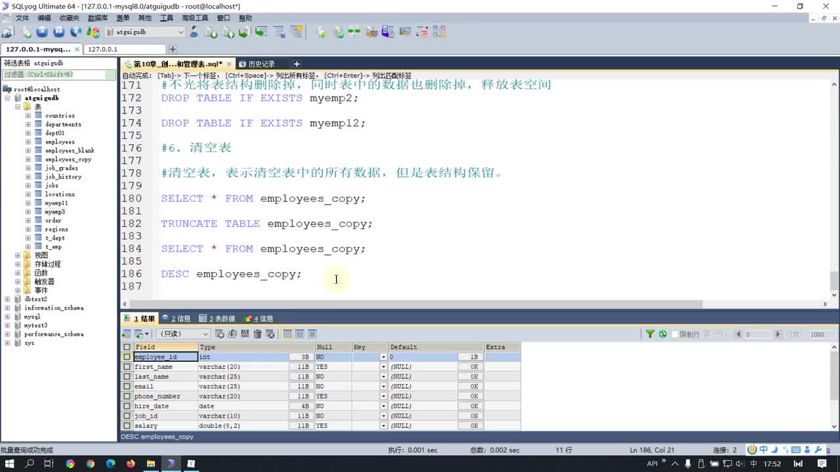Click the save changes floppy icon
The image size is (840, 472).
[245, 334]
